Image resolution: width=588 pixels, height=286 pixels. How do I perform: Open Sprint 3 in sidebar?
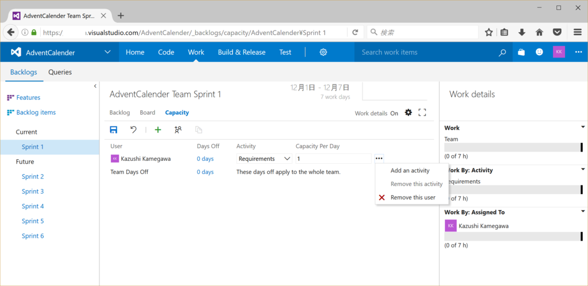(33, 192)
